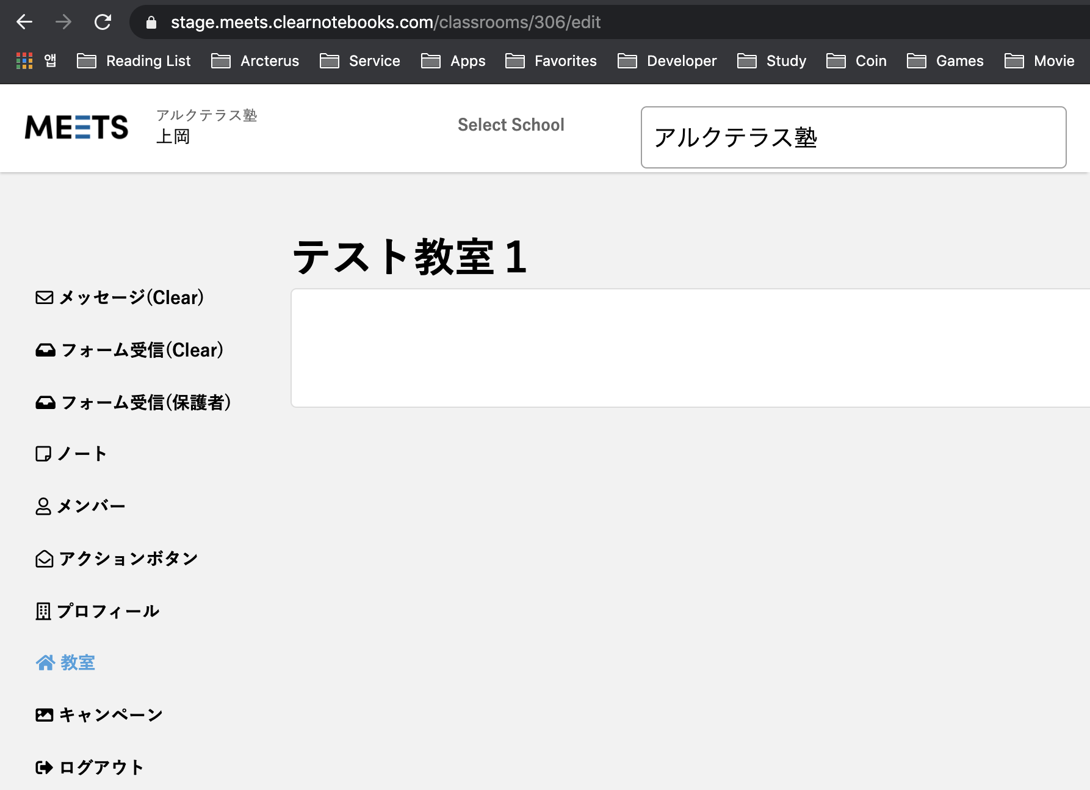This screenshot has width=1090, height=790.
Task: Click the person icon beside メンバー
Action: [x=43, y=507]
